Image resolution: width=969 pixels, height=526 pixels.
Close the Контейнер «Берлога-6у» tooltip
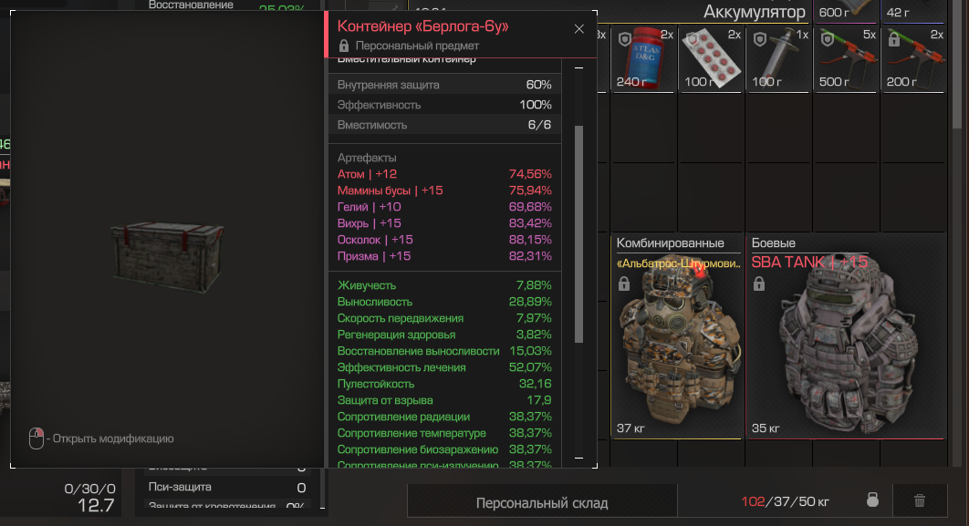[579, 29]
